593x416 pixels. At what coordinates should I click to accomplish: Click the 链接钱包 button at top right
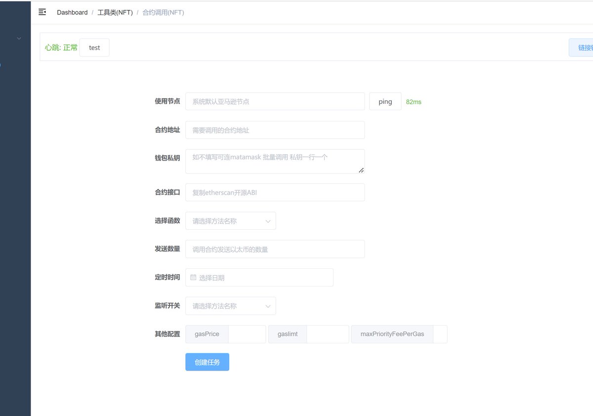coord(583,47)
